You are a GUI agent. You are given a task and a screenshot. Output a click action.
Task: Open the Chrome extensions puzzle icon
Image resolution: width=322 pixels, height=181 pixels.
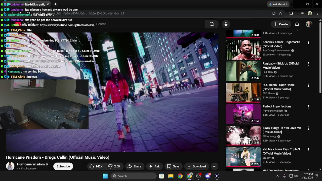291,13
